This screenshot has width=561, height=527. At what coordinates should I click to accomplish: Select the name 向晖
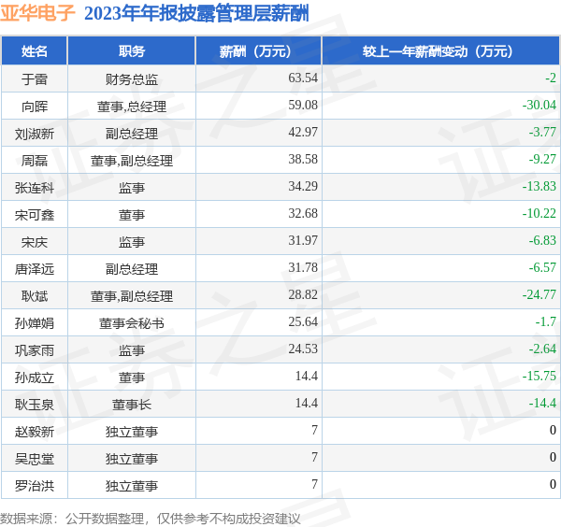pyautogui.click(x=35, y=107)
